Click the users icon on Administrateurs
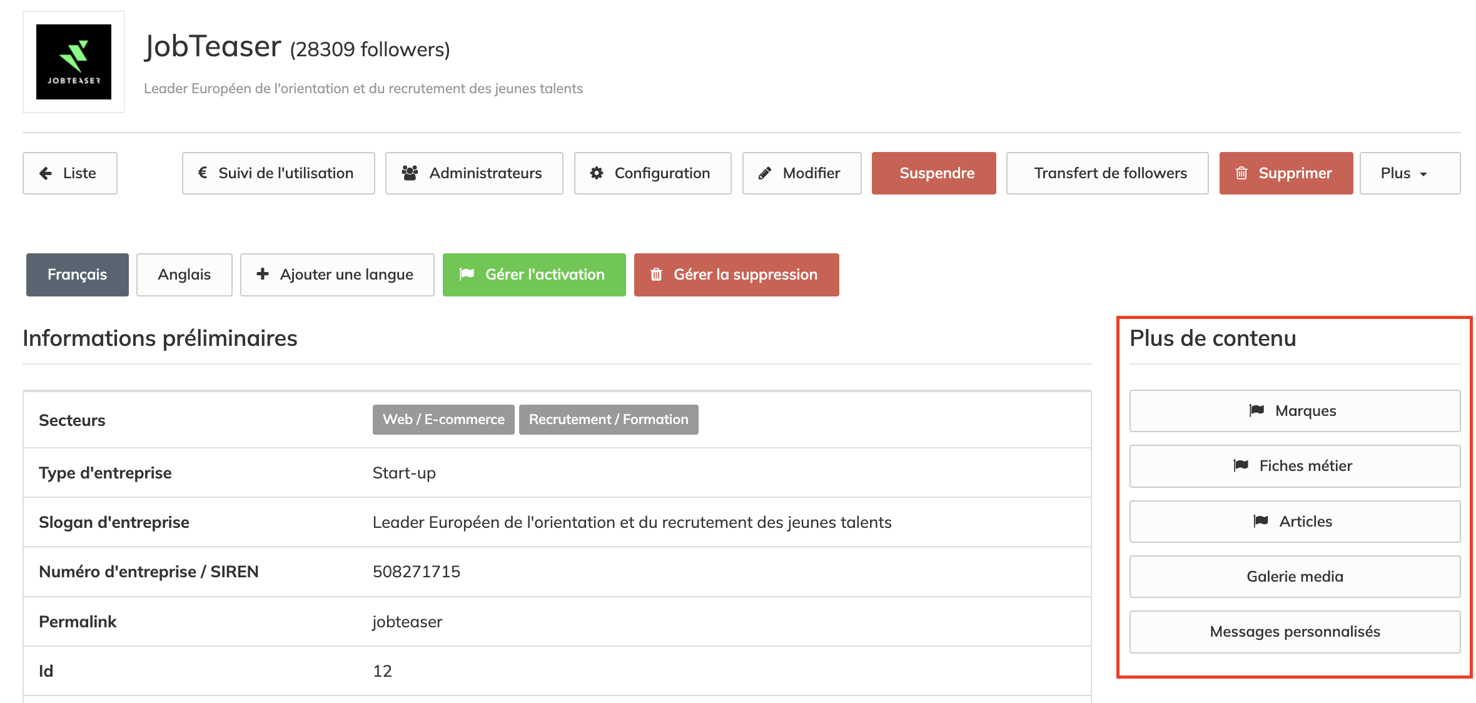The image size is (1476, 703). 410,173
